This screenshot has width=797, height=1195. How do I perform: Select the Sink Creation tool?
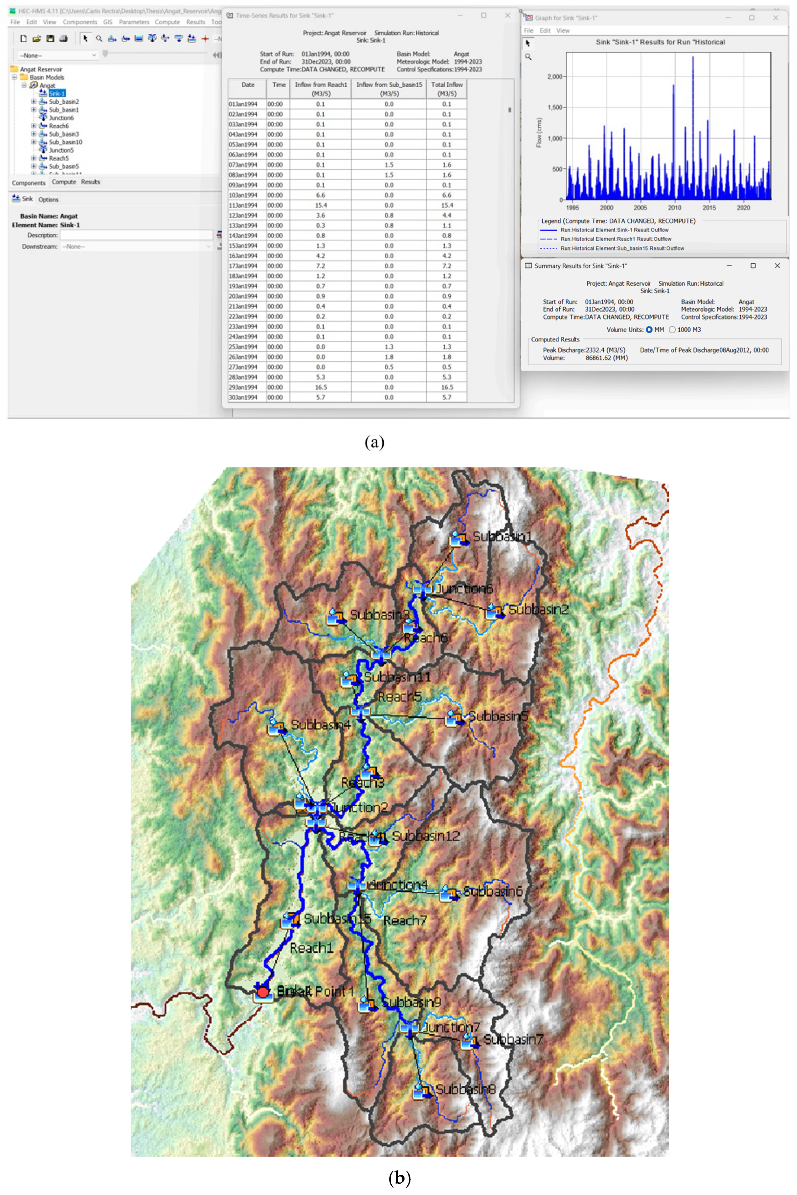click(191, 39)
